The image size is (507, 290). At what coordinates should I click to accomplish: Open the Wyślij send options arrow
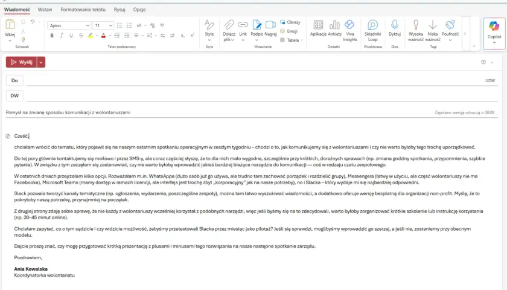41,62
